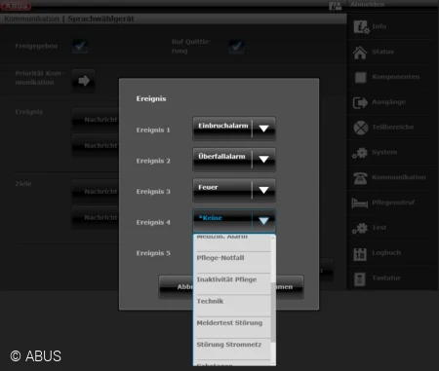Choose Meldertest Störung option
439x371 pixels.
click(x=232, y=327)
